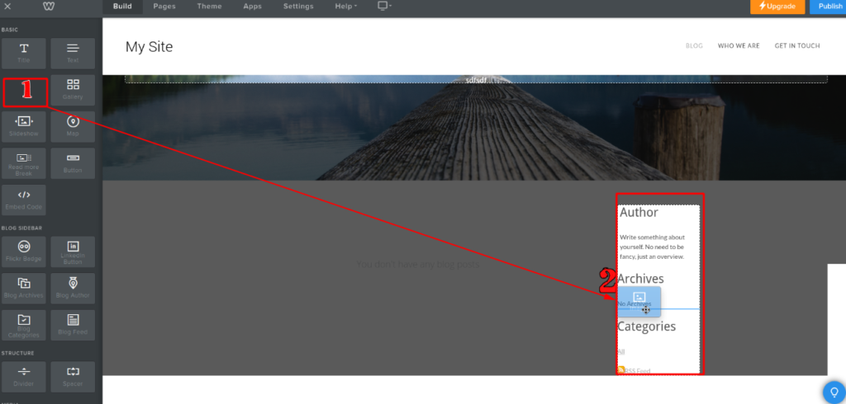The width and height of the screenshot is (846, 404).
Task: Select the Text element
Action: [73, 53]
